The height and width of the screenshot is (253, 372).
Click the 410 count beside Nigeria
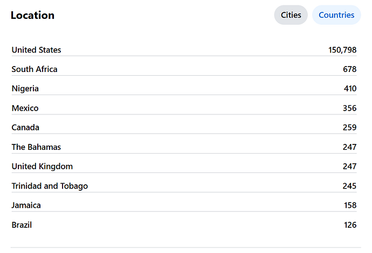click(350, 89)
